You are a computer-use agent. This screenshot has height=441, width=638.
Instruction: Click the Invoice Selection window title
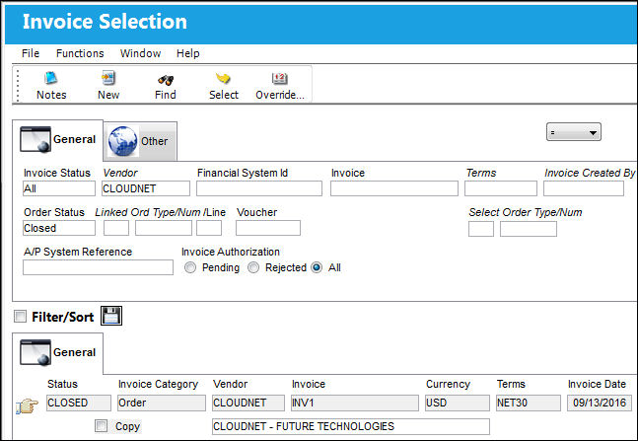click(x=105, y=22)
